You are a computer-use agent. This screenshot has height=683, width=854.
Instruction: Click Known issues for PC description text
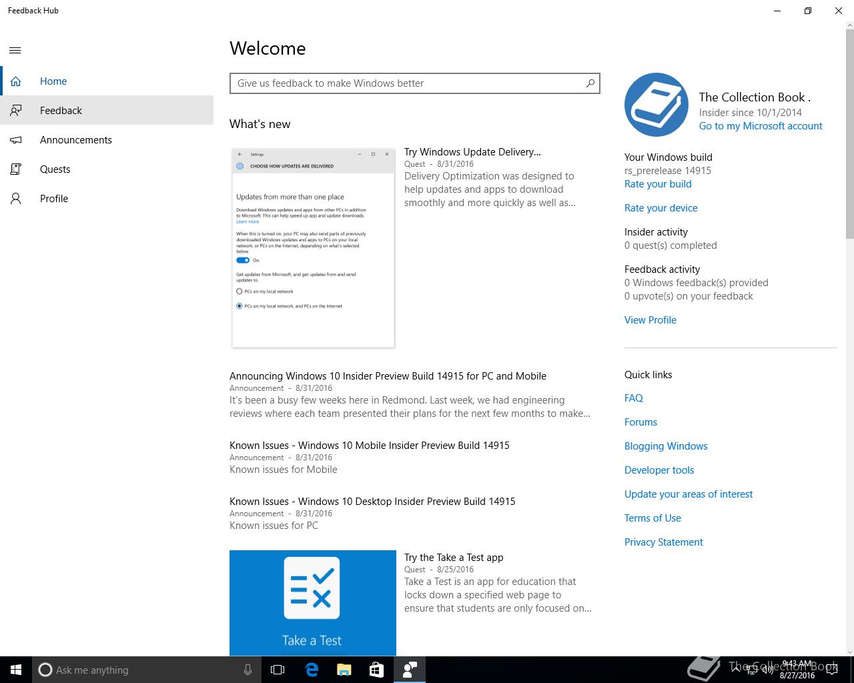click(x=274, y=526)
